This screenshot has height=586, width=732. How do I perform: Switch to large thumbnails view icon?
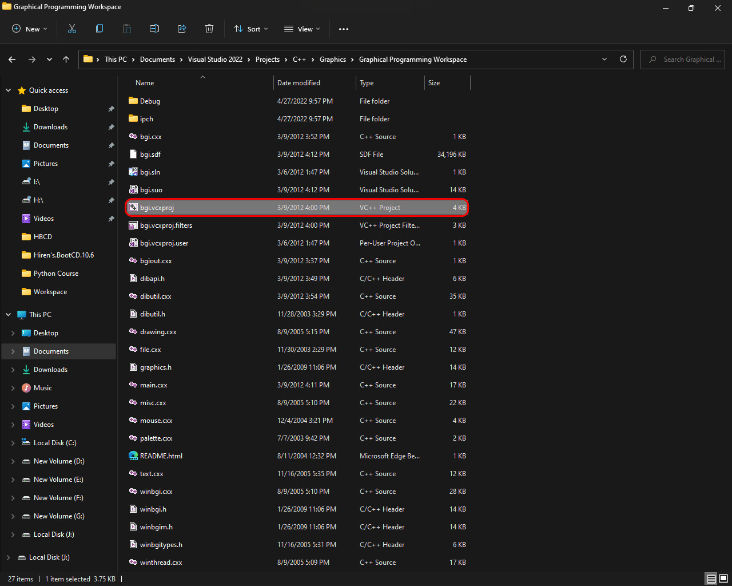(x=723, y=579)
